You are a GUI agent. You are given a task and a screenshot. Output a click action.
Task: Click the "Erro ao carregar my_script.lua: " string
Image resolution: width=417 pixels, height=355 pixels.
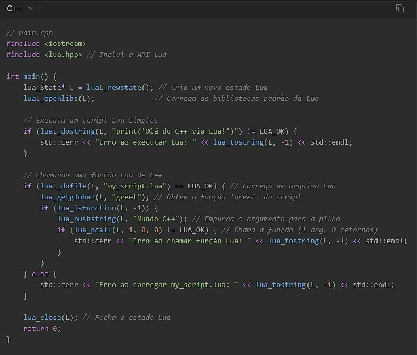166,285
